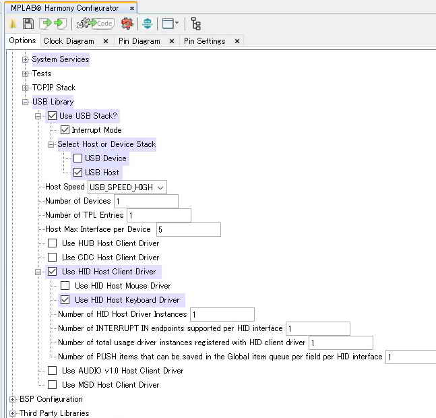Save configuration with the floppy disk icon
This screenshot has height=418, width=436.
pos(28,24)
